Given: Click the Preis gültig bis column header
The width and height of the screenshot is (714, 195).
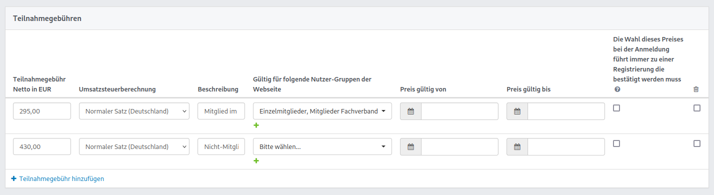Looking at the screenshot, I should [529, 89].
